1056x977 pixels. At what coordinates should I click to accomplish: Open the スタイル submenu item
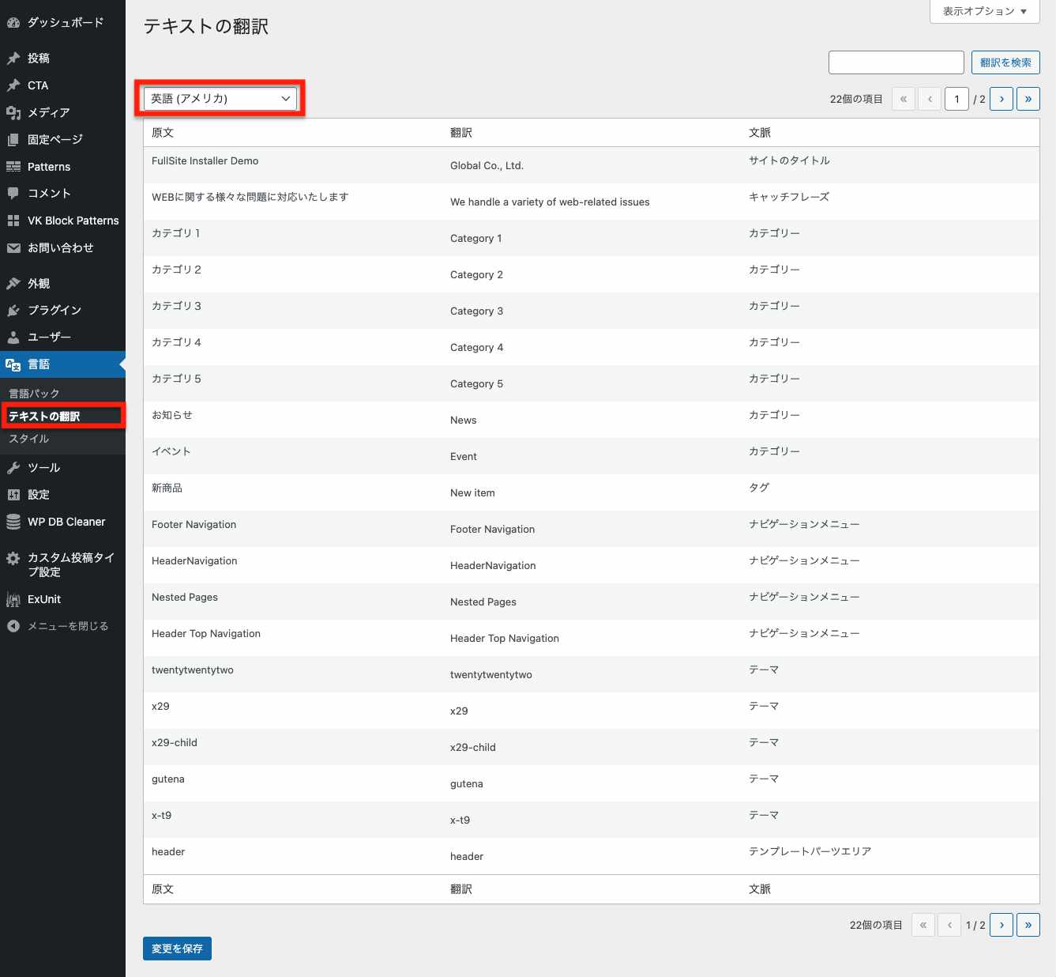coord(29,439)
